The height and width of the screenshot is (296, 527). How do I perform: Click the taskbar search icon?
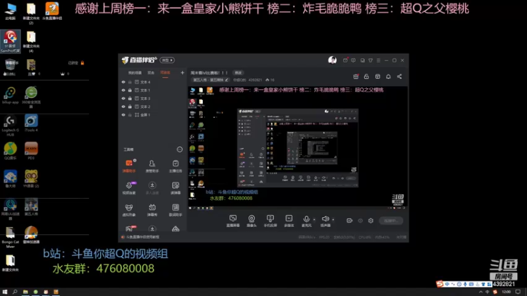pyautogui.click(x=14, y=292)
